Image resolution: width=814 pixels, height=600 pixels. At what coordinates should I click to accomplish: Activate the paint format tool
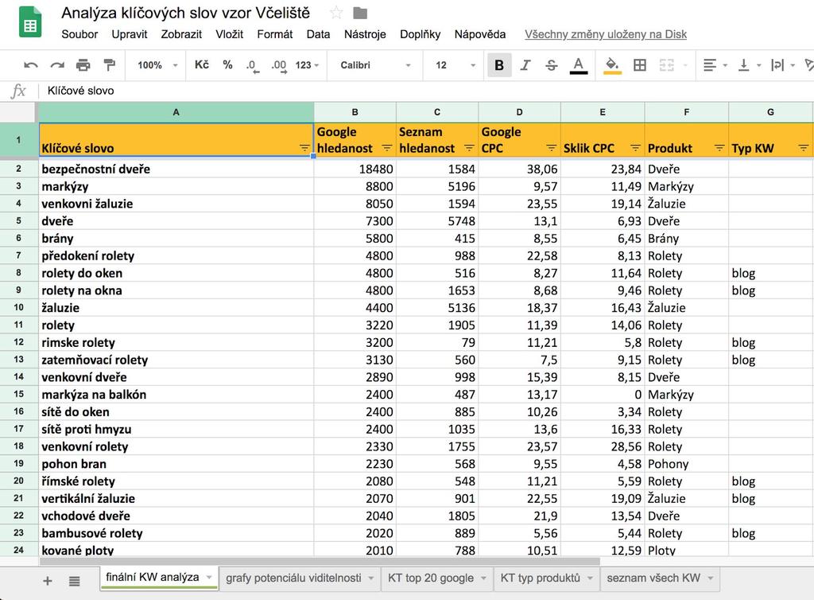pyautogui.click(x=109, y=65)
